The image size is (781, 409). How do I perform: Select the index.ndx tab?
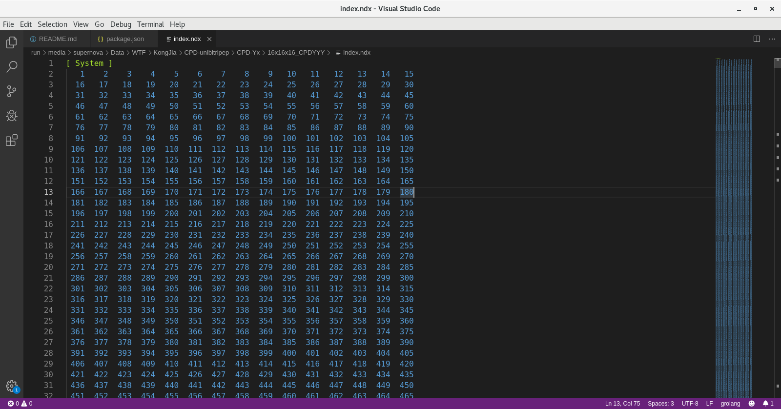[x=187, y=39]
